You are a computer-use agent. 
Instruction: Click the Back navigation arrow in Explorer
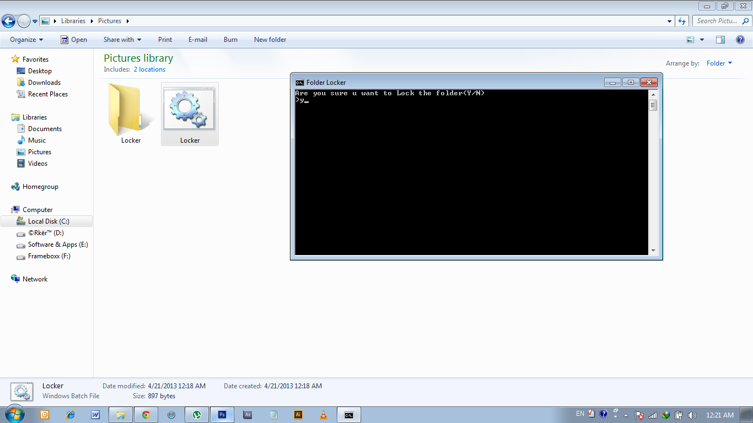[x=9, y=21]
